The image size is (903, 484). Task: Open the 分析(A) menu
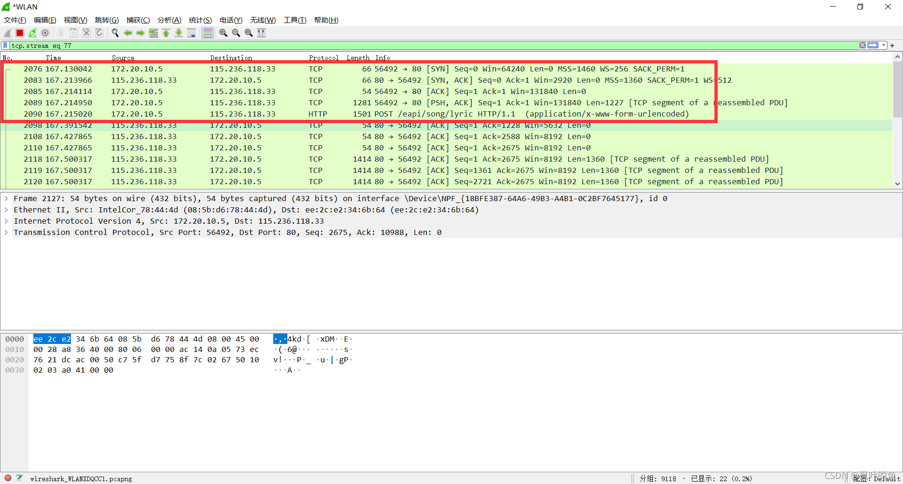coord(169,20)
